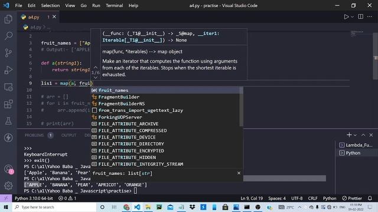Click the terminal horizontal scrollbar

[x=285, y=178]
